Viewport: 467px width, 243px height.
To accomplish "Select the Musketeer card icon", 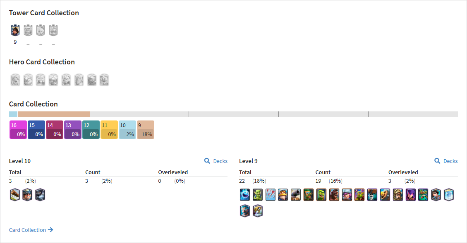I will click(347, 195).
